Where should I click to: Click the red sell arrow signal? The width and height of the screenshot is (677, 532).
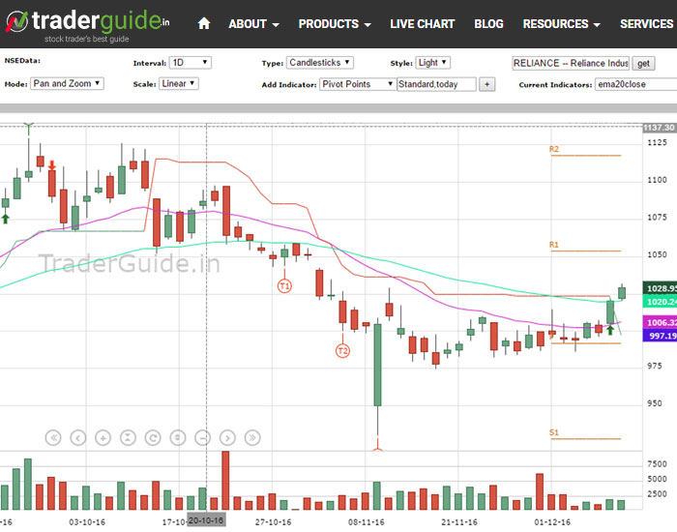(52, 165)
